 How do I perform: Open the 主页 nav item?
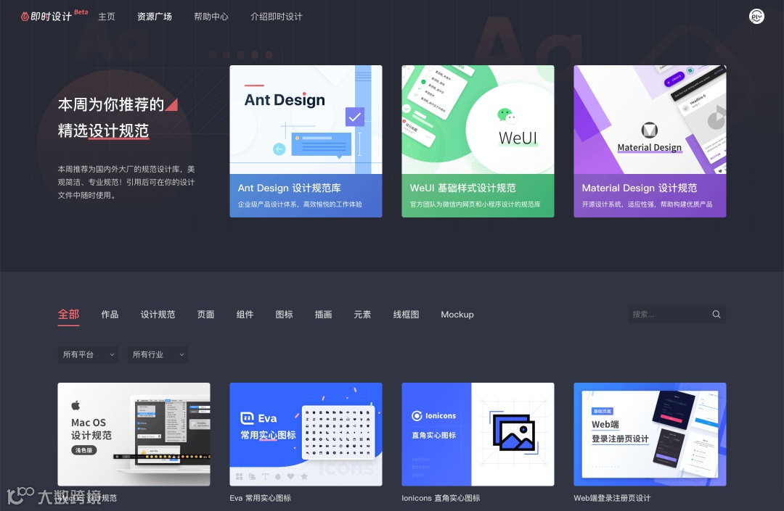[107, 17]
